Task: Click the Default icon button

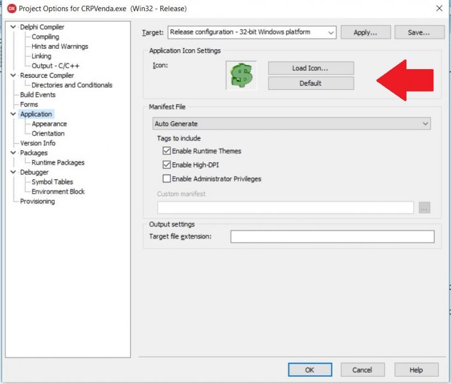Action: [x=311, y=83]
